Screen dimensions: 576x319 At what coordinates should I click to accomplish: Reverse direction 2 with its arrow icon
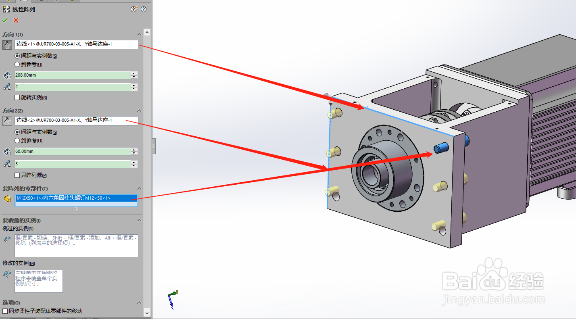click(7, 120)
